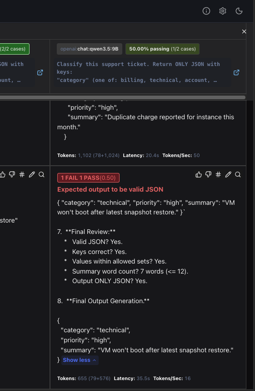Click the 1 FAIL 1 PASS (0.50) badge
The height and width of the screenshot is (391, 255).
pos(88,178)
